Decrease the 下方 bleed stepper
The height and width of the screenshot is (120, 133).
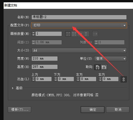pyautogui.click(x=56, y=80)
